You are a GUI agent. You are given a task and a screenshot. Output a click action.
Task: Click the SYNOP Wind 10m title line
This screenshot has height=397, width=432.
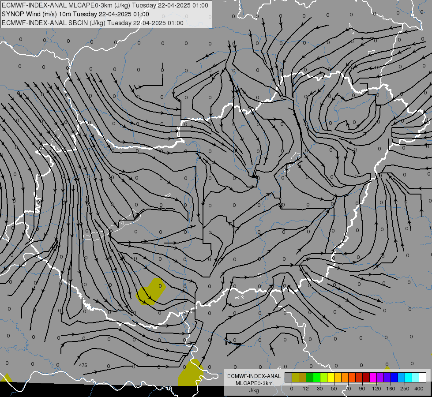coord(75,14)
